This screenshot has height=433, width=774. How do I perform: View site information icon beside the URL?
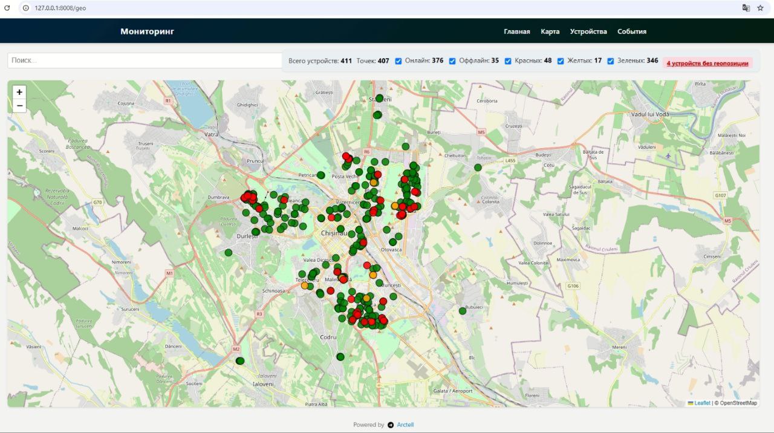tap(26, 8)
